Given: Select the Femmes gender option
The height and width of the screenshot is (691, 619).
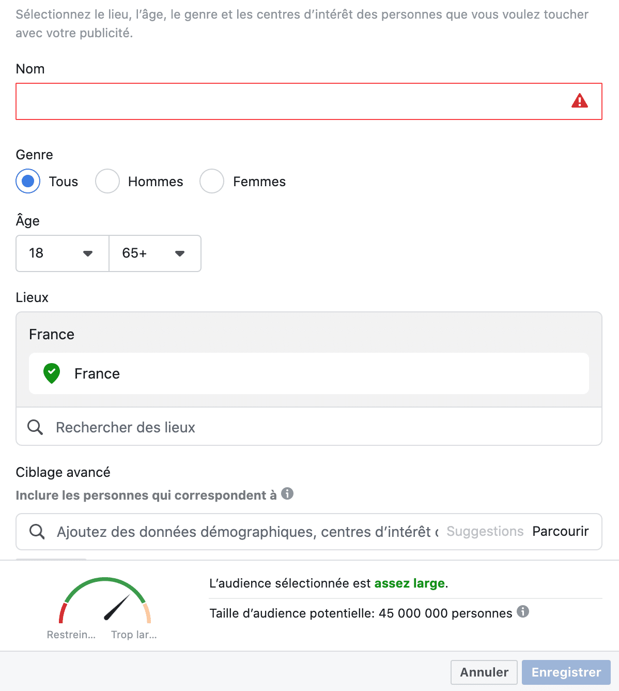Looking at the screenshot, I should (212, 182).
